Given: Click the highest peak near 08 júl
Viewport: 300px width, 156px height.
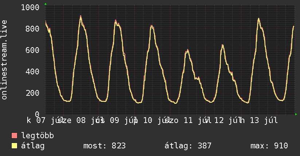Looking at the screenshot, I should coord(81,16).
